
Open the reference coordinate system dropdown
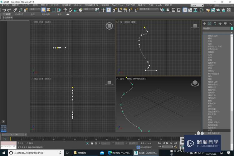[89, 9]
